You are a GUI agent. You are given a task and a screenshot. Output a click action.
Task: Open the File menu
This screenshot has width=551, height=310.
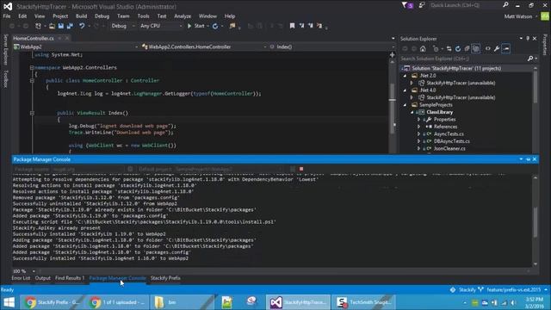pos(7,16)
